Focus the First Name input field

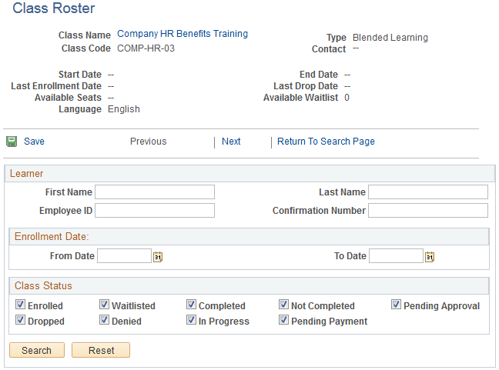coord(155,192)
